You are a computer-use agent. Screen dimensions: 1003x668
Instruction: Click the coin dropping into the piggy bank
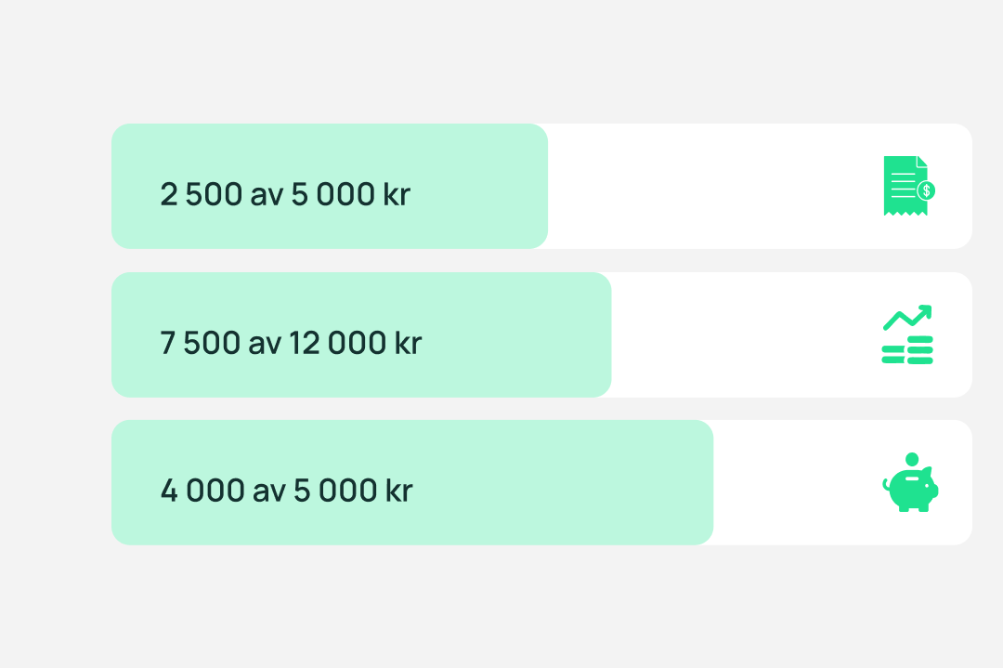[912, 459]
